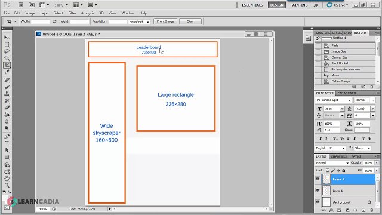Select the Rectangle shape tool
Viewport: 382px width, 215px height.
(7, 156)
